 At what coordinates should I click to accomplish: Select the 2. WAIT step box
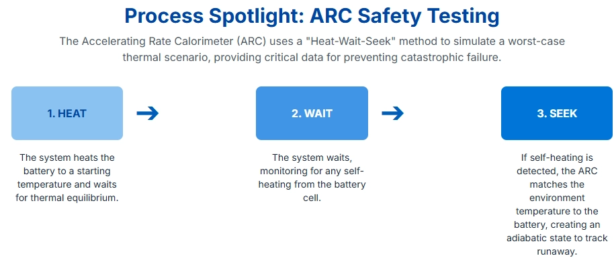312,113
